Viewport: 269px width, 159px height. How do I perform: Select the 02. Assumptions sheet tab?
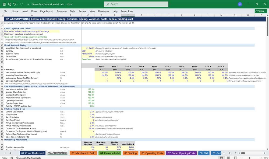point(58,153)
